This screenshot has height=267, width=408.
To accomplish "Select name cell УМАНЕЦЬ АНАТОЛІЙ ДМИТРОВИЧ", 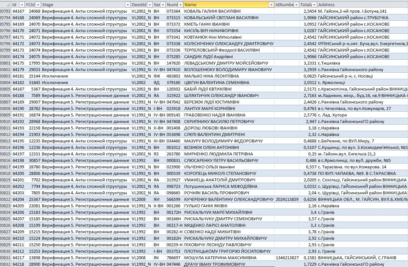I will click(229, 180).
